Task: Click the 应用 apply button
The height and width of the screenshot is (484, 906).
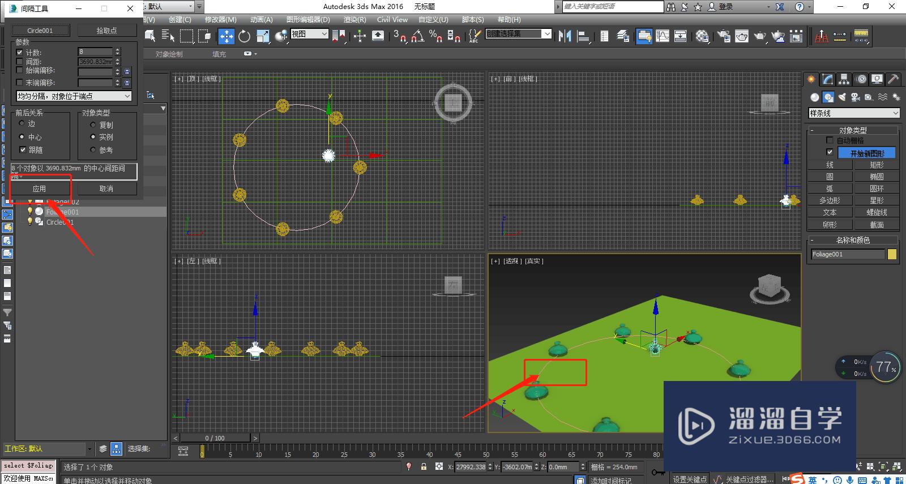Action: (x=39, y=189)
